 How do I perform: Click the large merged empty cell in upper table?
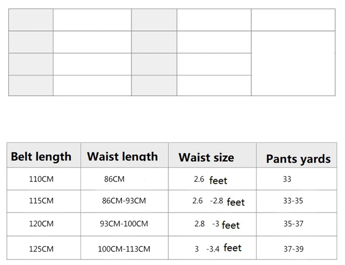point(293,63)
